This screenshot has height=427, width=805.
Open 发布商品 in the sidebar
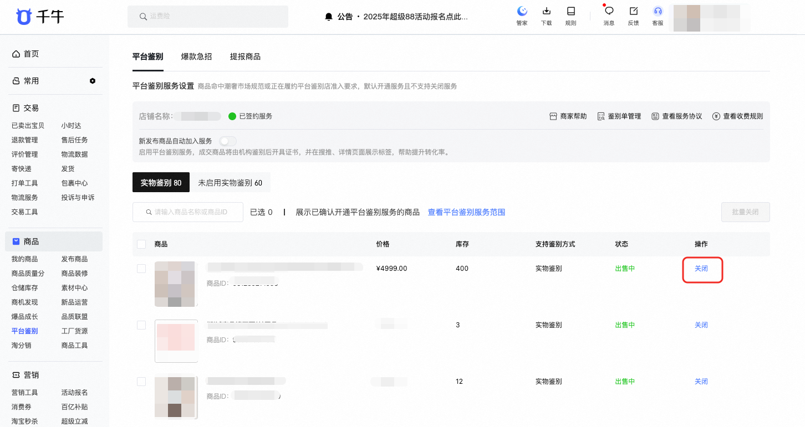point(74,259)
